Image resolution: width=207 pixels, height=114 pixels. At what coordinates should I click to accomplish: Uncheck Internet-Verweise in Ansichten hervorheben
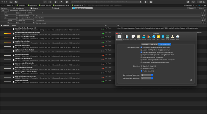(x=141, y=52)
